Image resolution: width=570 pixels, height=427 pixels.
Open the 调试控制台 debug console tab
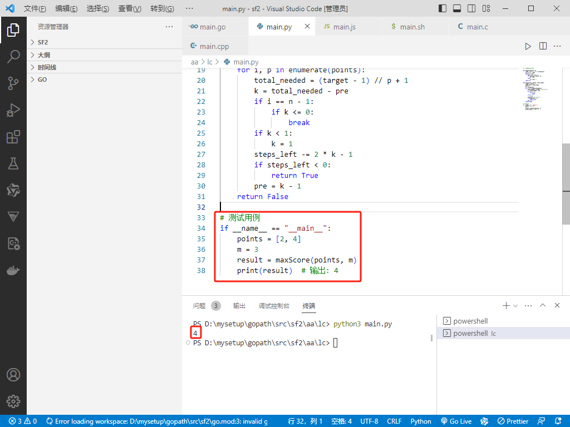coord(274,306)
